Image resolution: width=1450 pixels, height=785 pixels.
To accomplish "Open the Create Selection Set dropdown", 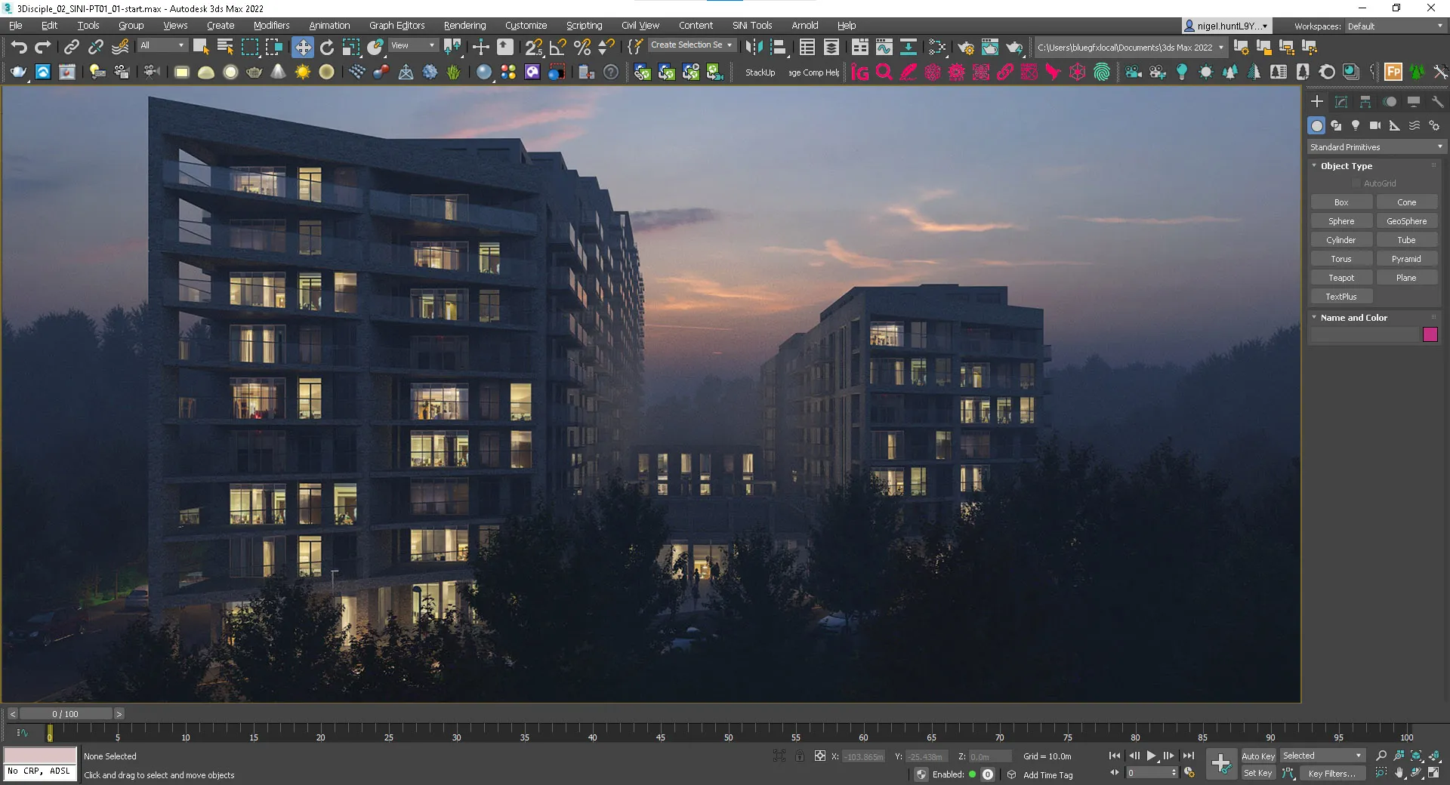I will 691,45.
